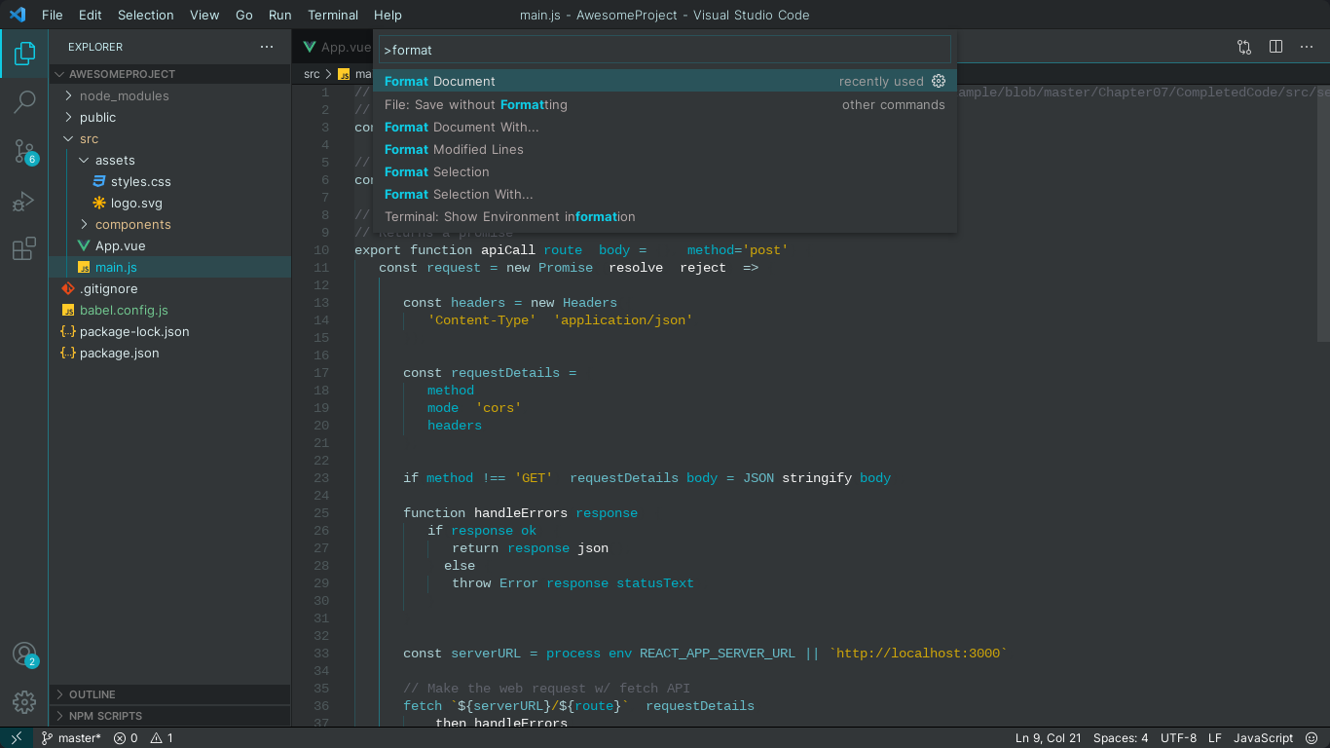Expand the OUTLINE panel

pyautogui.click(x=170, y=694)
